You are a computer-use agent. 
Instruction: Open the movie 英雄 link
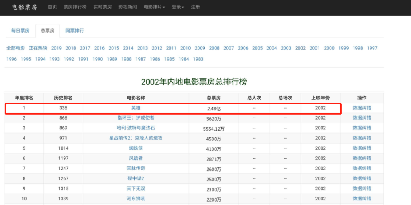point(136,108)
